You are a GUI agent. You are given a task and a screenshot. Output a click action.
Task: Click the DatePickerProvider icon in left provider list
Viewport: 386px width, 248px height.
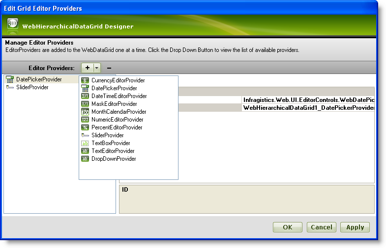point(10,79)
